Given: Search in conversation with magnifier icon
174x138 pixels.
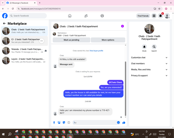Looking at the screenshot, I should (154, 47).
